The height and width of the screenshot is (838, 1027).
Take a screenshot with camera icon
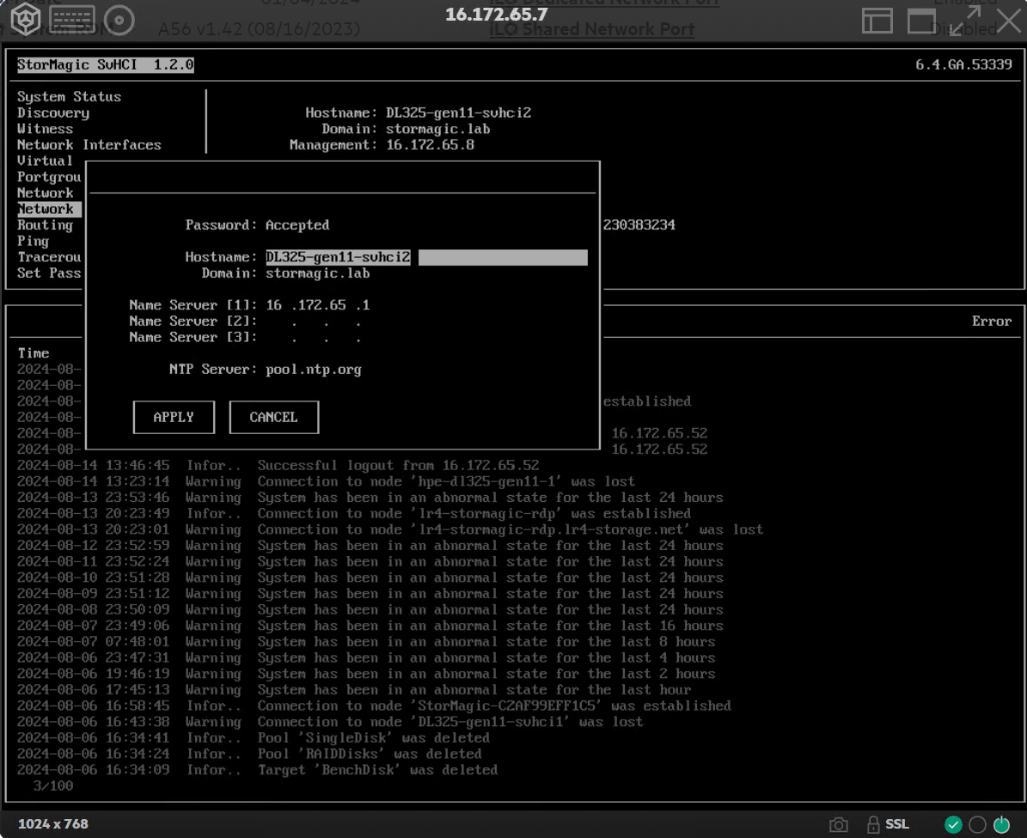(x=839, y=824)
